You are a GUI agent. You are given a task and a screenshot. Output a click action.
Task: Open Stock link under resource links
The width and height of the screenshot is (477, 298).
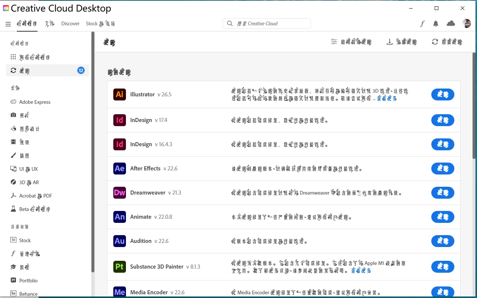tap(21, 240)
